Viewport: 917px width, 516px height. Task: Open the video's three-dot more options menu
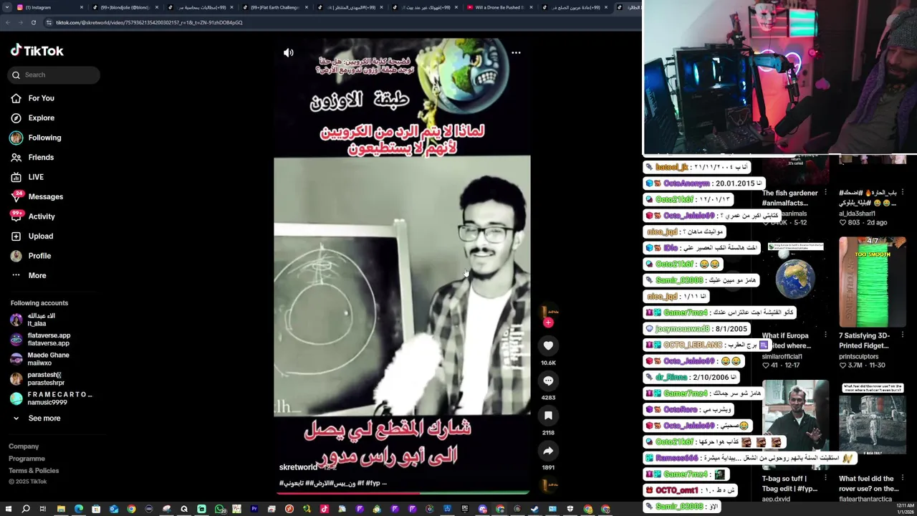(516, 52)
